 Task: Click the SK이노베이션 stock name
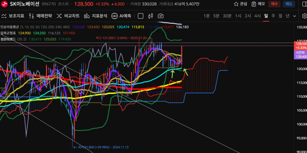(x=25, y=4)
